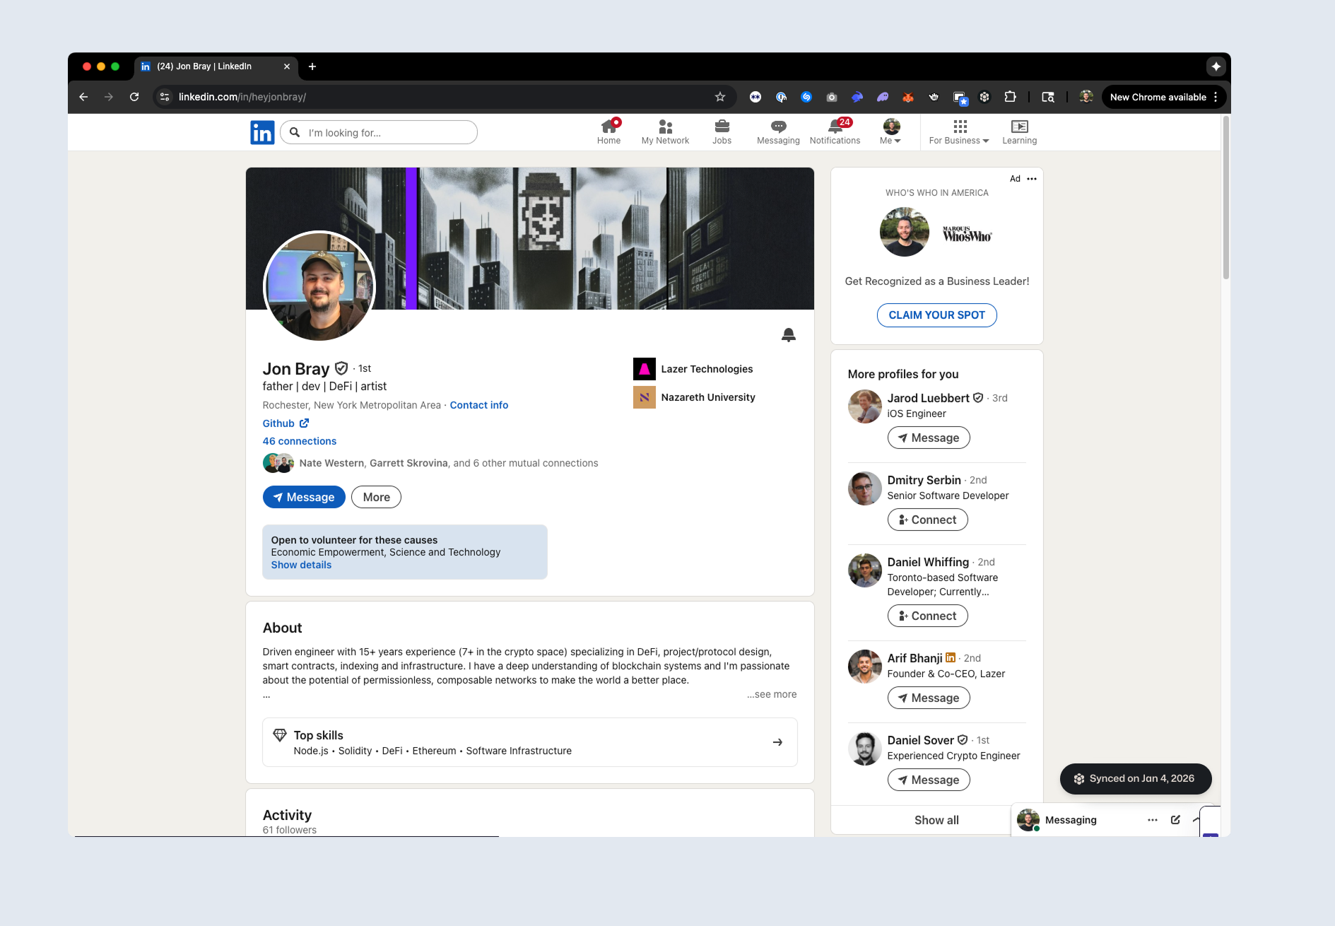
Task: Expand the Me dropdown menu
Action: point(890,131)
